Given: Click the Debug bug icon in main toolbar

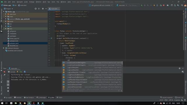Looking at the screenshot, I should coord(145,5).
